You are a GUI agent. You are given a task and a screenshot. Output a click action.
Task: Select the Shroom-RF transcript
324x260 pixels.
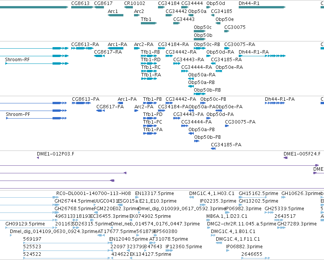coord(37,63)
